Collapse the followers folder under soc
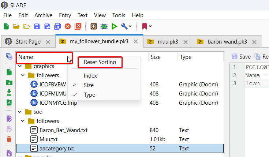This screenshot has height=157, width=269. (x=23, y=121)
